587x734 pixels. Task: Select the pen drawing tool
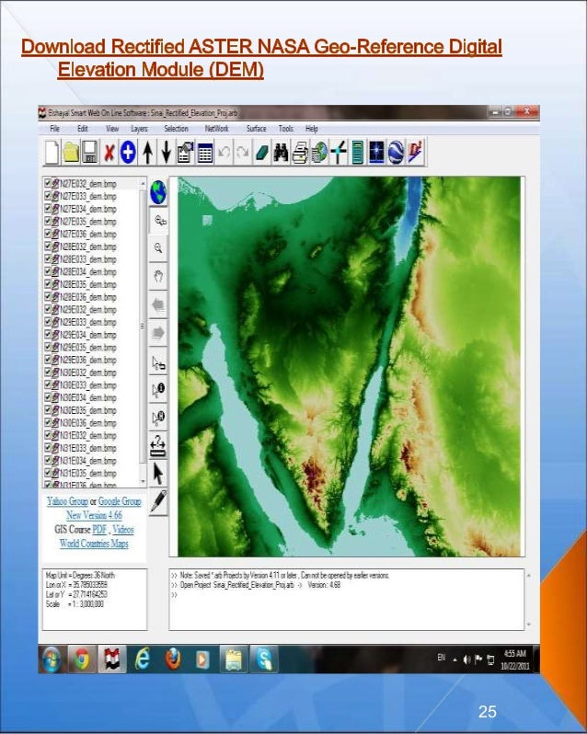coord(158,502)
